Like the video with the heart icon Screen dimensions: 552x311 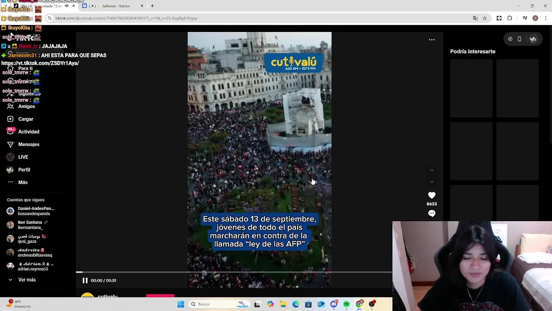(x=432, y=195)
